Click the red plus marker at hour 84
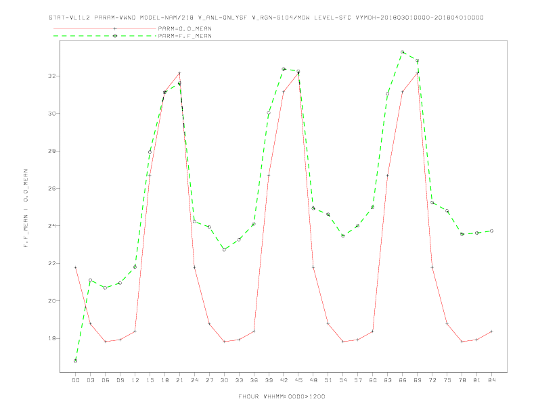The width and height of the screenshot is (536, 414). [x=491, y=331]
